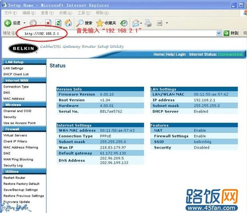Open the Back button history dropdown arrow

click(24, 23)
